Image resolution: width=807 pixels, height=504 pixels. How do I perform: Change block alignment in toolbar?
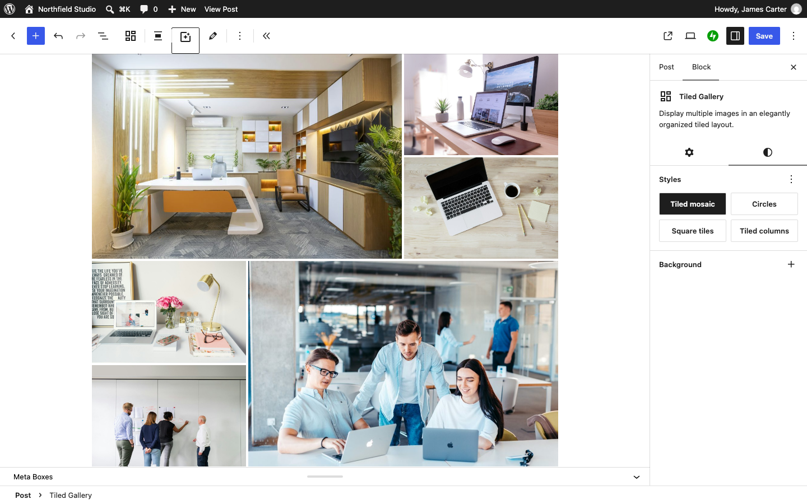(158, 36)
